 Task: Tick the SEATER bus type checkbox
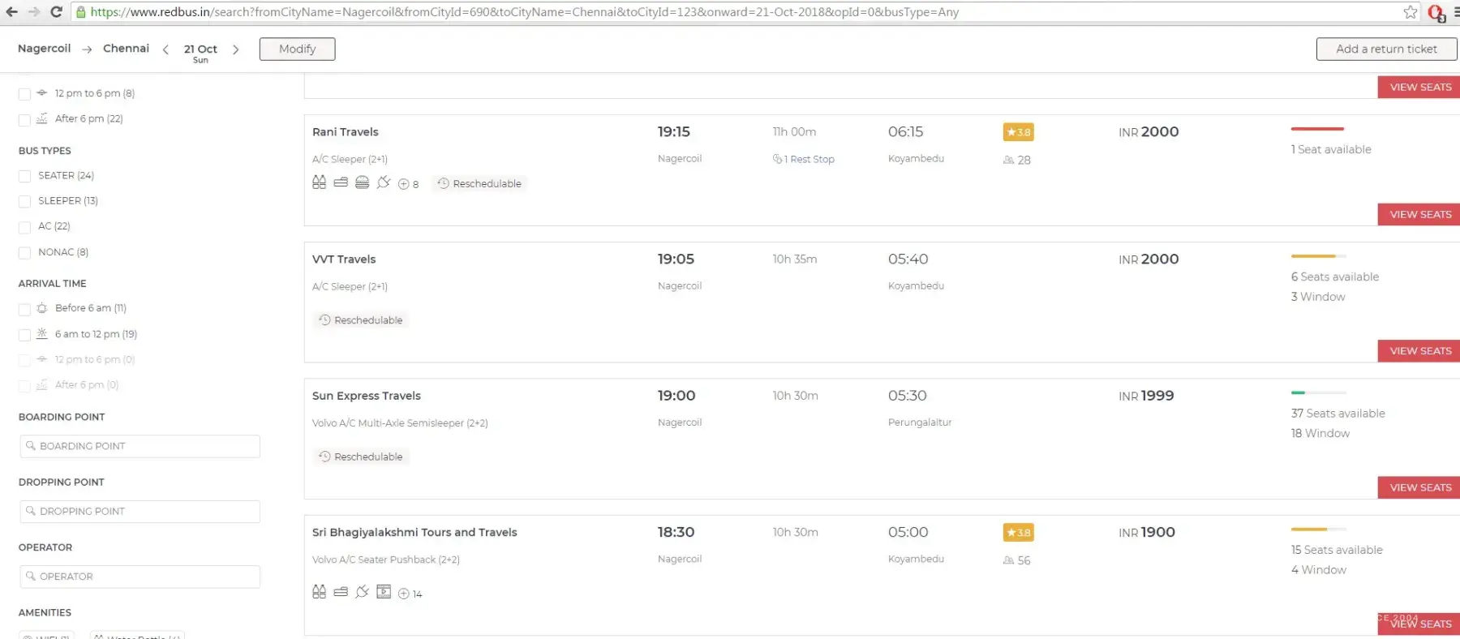pos(24,176)
